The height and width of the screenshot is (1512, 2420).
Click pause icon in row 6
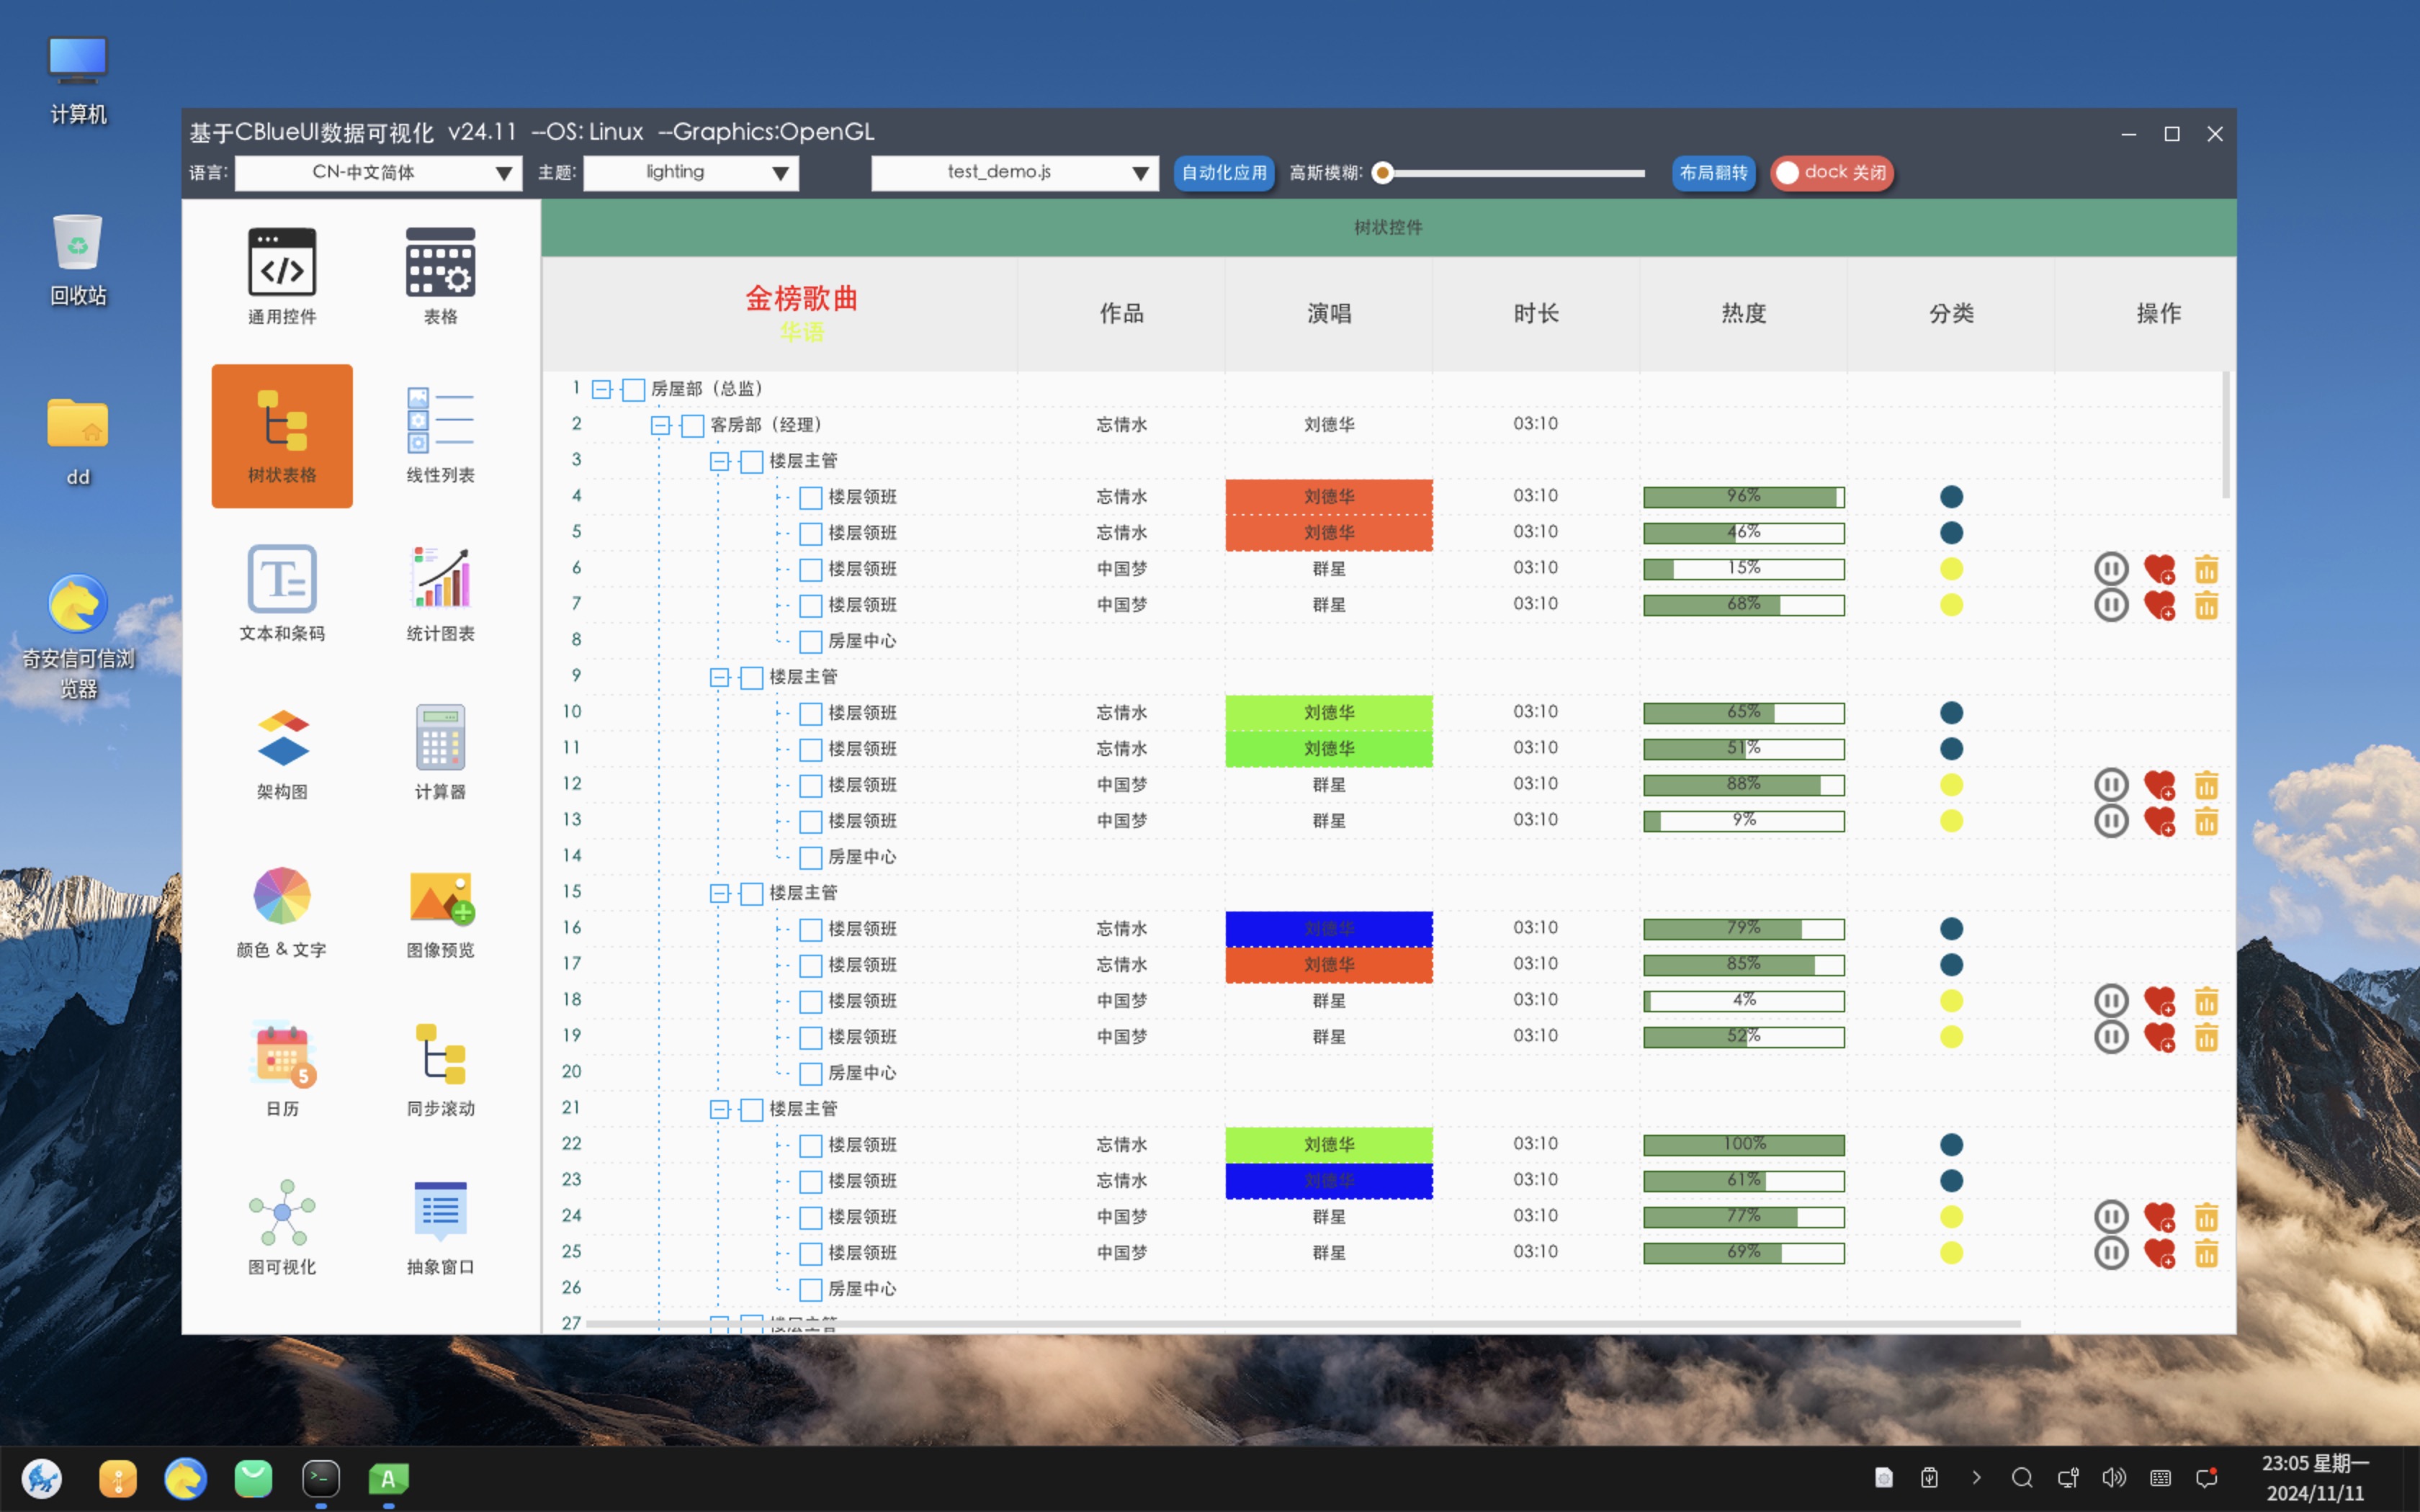pyautogui.click(x=2110, y=569)
